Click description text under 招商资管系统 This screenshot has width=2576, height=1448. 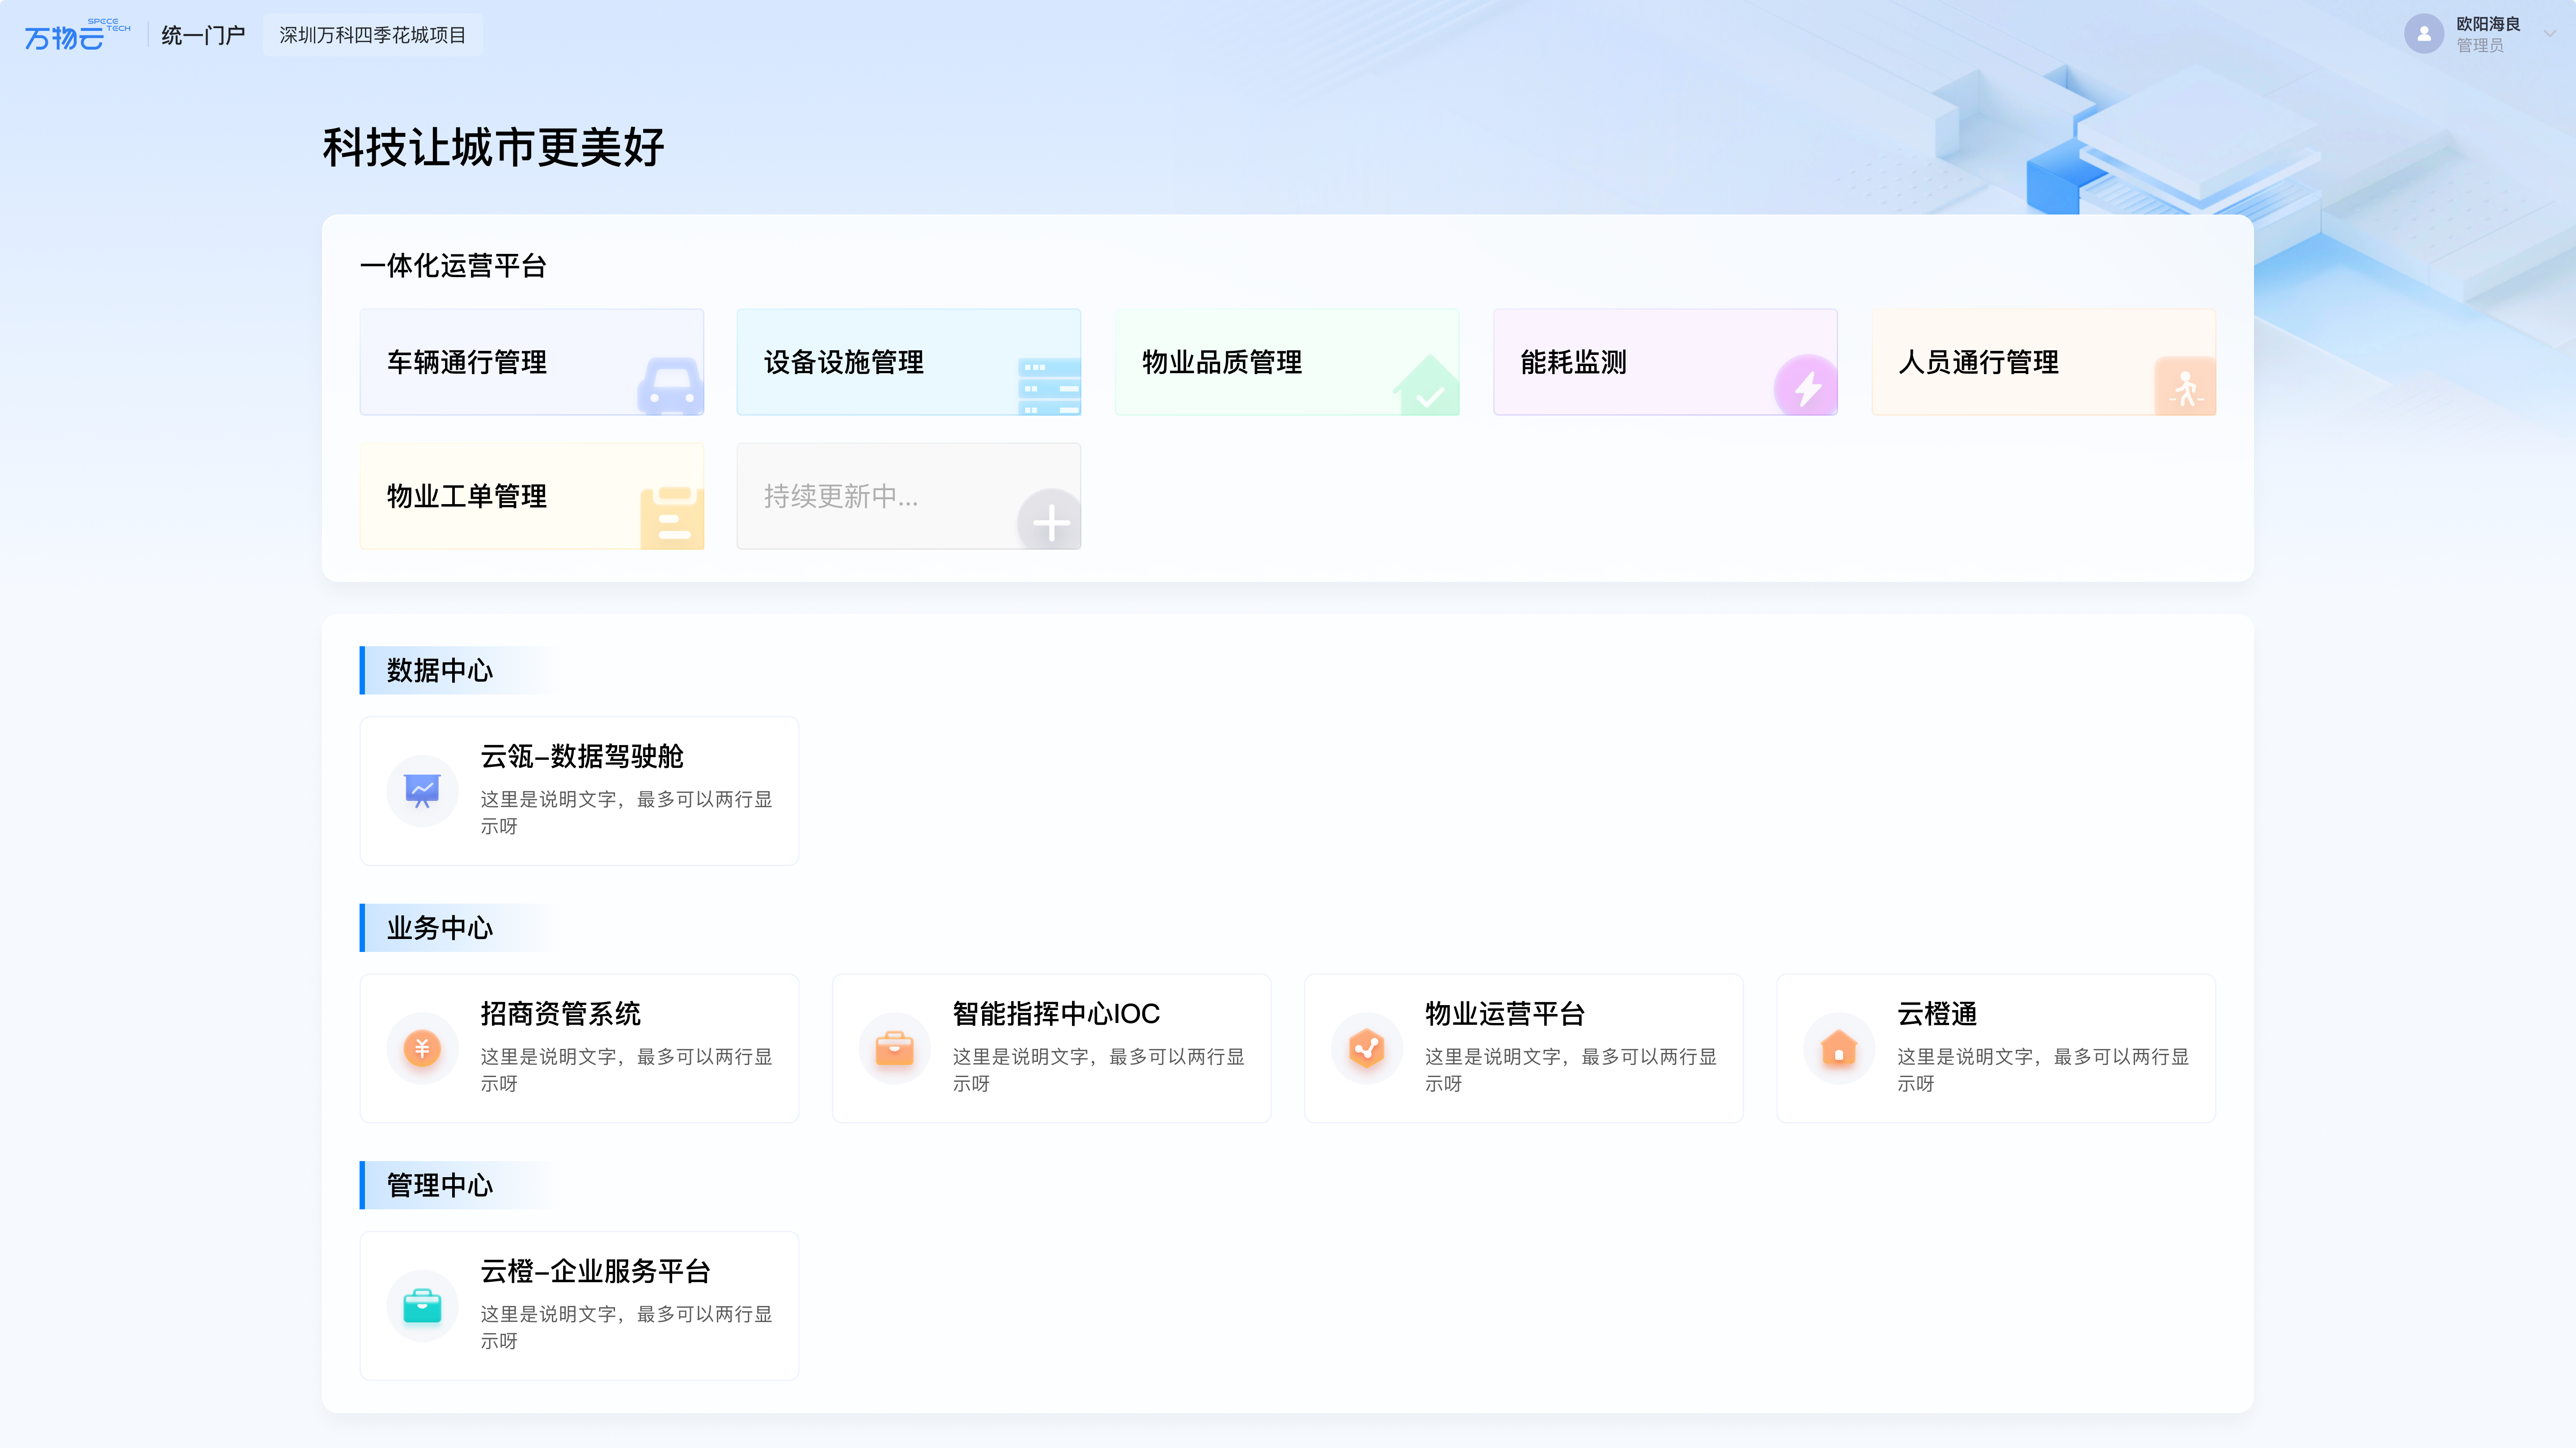(x=626, y=1070)
